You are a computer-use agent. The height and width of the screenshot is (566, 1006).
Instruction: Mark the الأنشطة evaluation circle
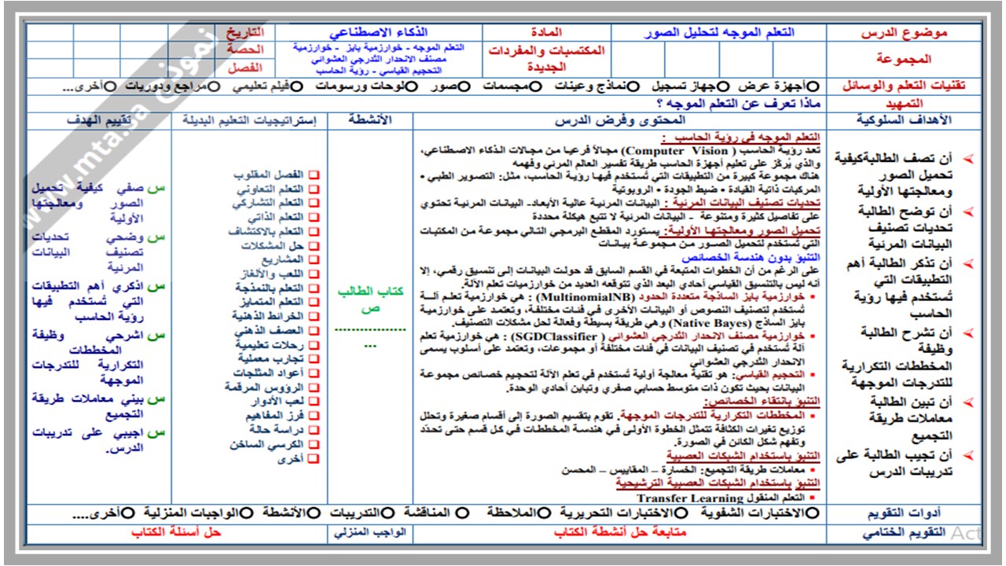(314, 513)
